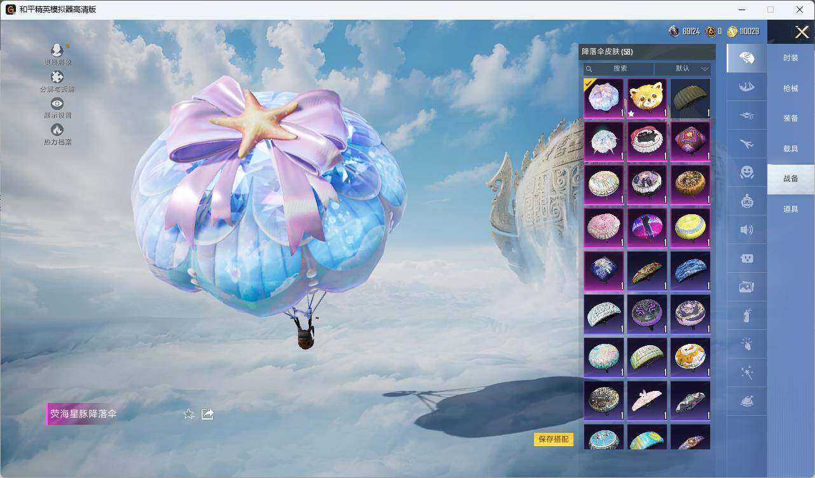The width and height of the screenshot is (815, 478).
Task: Click the 降落伞皮肤 (58) panel header
Action: pyautogui.click(x=647, y=51)
